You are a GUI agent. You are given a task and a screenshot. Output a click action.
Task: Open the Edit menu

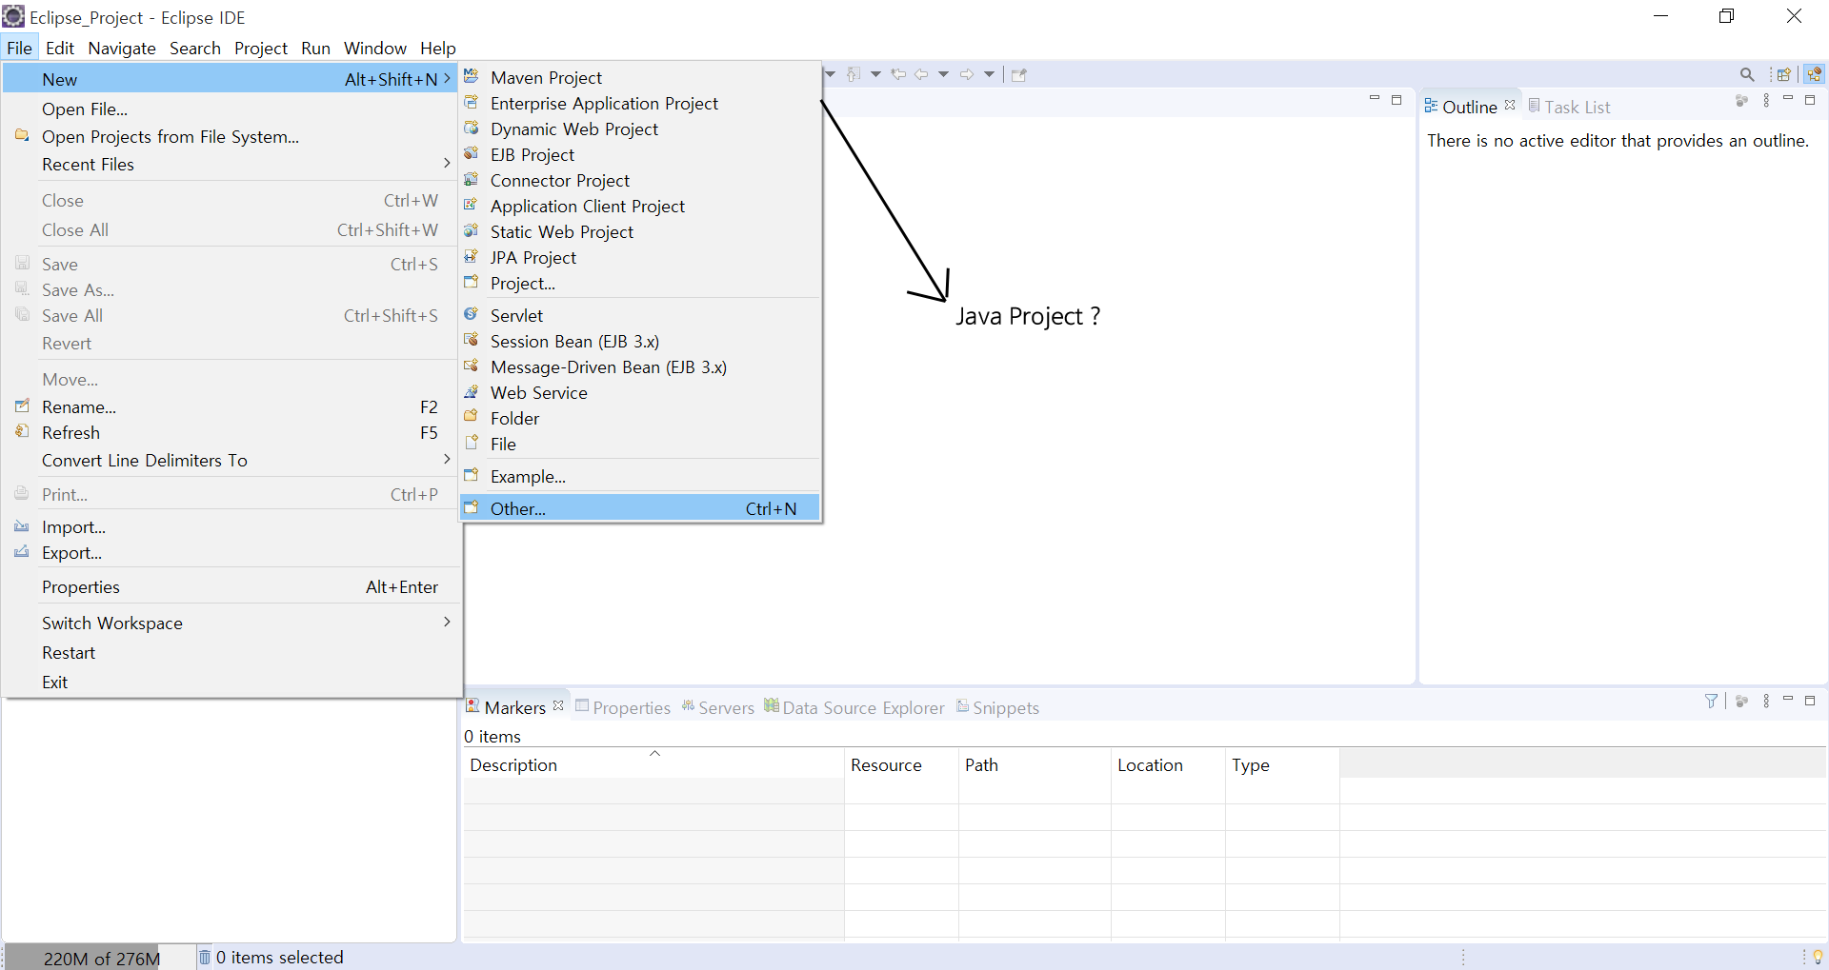coord(60,48)
